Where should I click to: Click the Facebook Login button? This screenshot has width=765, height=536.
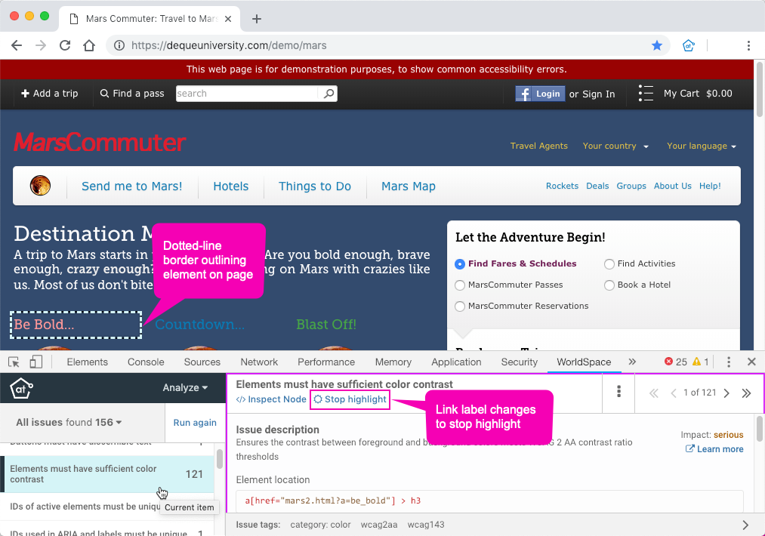pyautogui.click(x=540, y=94)
